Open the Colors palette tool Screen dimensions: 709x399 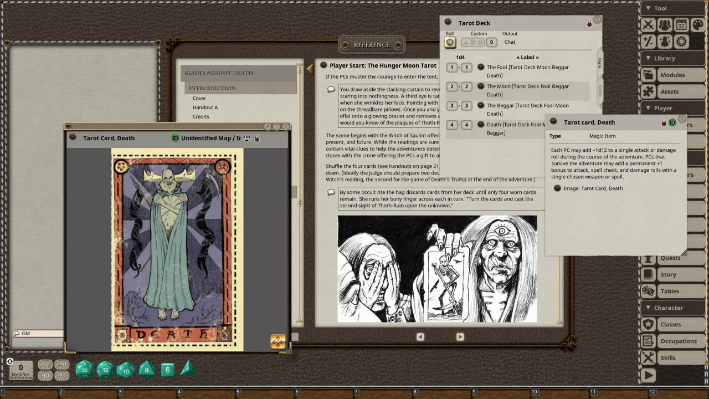(x=697, y=25)
